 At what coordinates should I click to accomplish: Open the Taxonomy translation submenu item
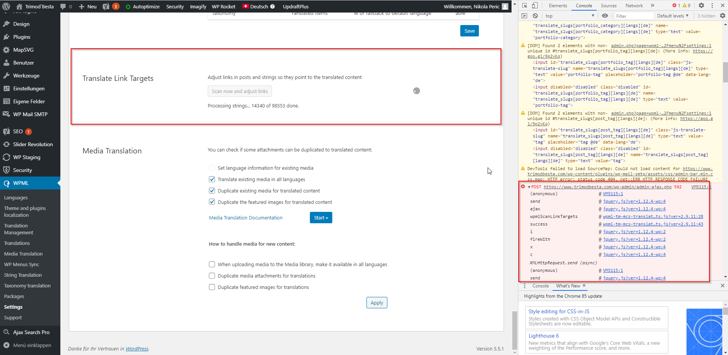[27, 286]
